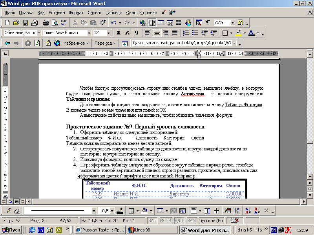Viewport: 314px width, 235px height.
Task: Activate Format Painter brush icon
Action: [102, 23]
